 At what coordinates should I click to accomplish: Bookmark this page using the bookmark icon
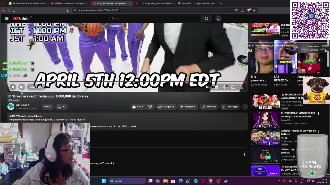tap(68, 10)
